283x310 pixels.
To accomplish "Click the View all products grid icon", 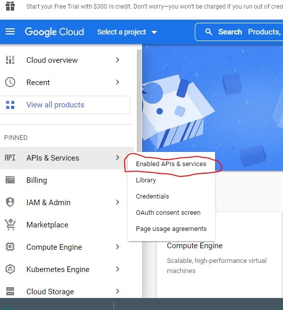I will point(10,105).
